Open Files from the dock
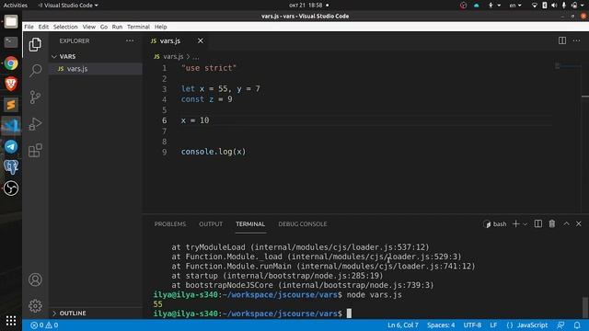The image size is (589, 331). tap(11, 21)
